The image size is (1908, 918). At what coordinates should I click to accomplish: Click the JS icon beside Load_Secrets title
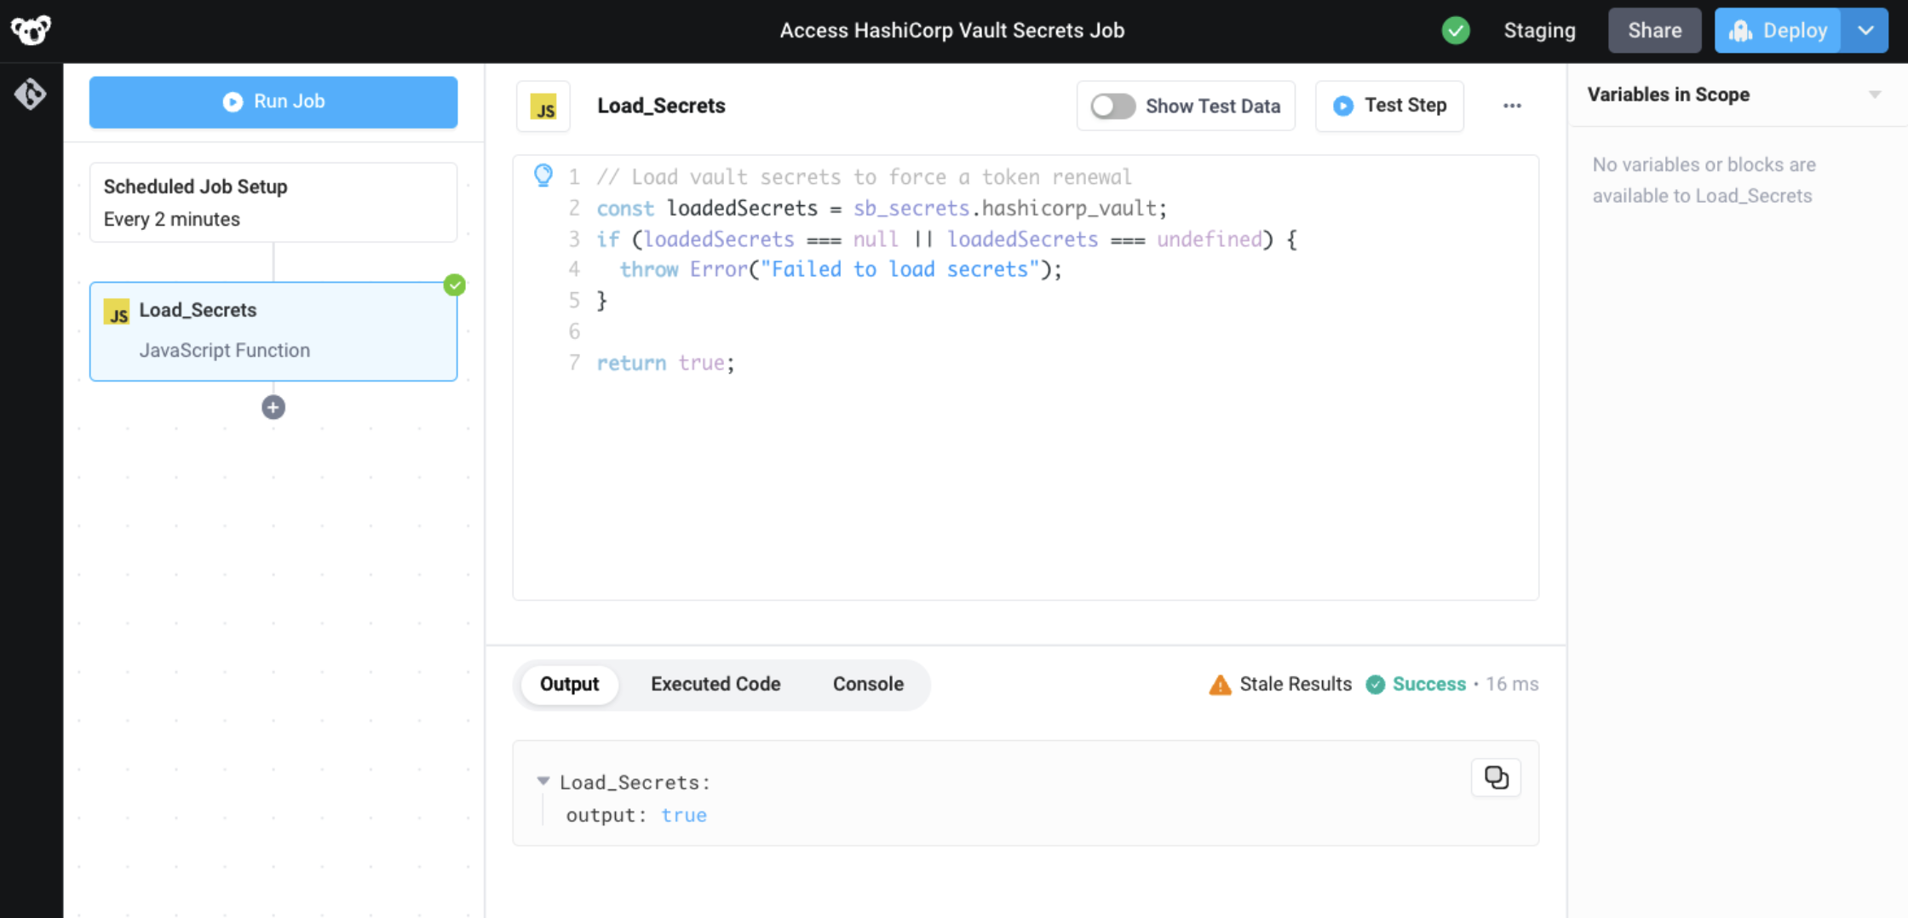[x=543, y=106]
